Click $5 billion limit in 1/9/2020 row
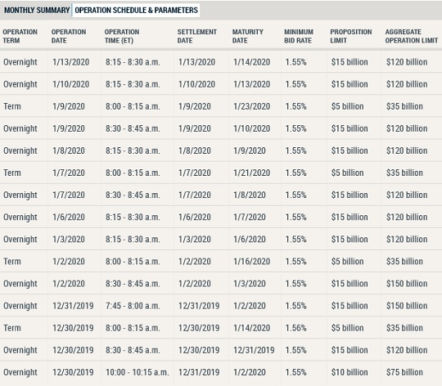This screenshot has width=442, height=386. [x=348, y=106]
